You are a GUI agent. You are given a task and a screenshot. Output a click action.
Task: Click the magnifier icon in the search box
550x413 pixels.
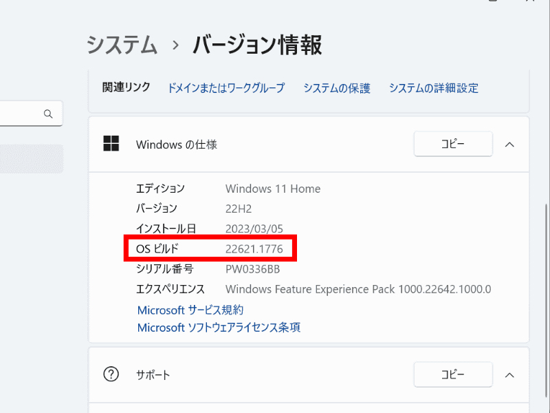47,113
